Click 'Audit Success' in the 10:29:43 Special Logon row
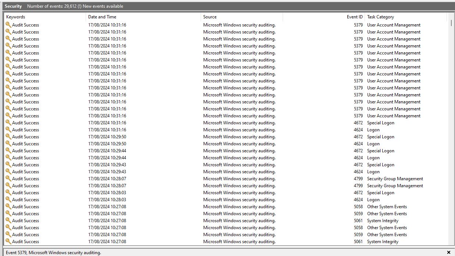 [25, 165]
